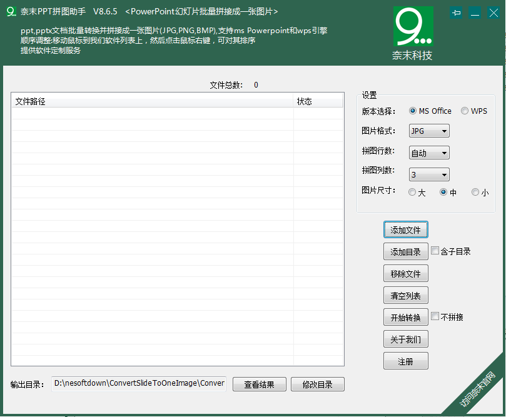
Task: Open the 注册 registration dialog
Action: coord(405,361)
